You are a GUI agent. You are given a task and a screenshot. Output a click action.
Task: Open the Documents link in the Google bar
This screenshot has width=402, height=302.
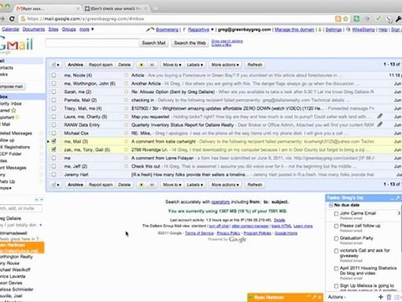coord(33,29)
